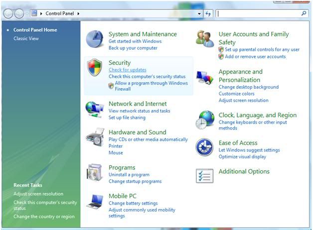Click Play CDs or other media automatically

tap(148, 139)
